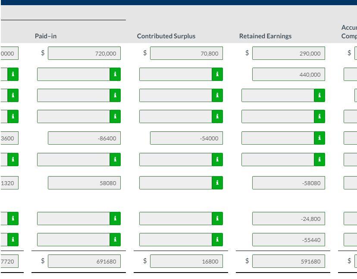Screen dimensions: 357x279
Task: Focus the Retained Earnings field showing 440,000
Action: point(289,74)
